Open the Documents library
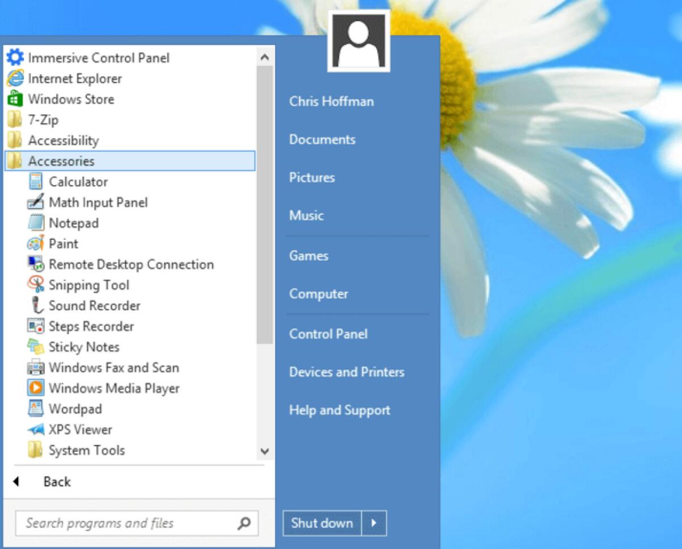 pyautogui.click(x=322, y=139)
